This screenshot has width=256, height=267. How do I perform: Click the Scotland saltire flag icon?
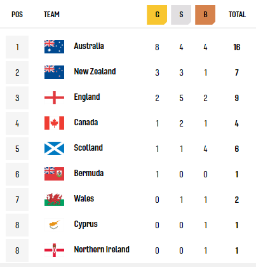54,148
